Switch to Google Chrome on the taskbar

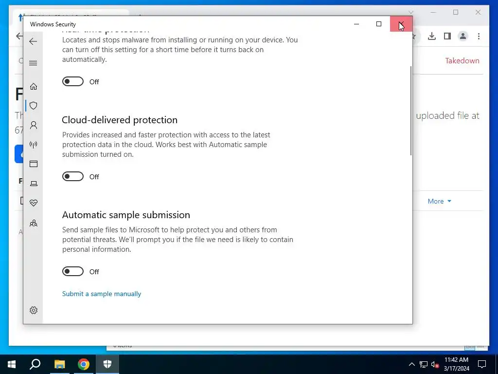(x=84, y=364)
